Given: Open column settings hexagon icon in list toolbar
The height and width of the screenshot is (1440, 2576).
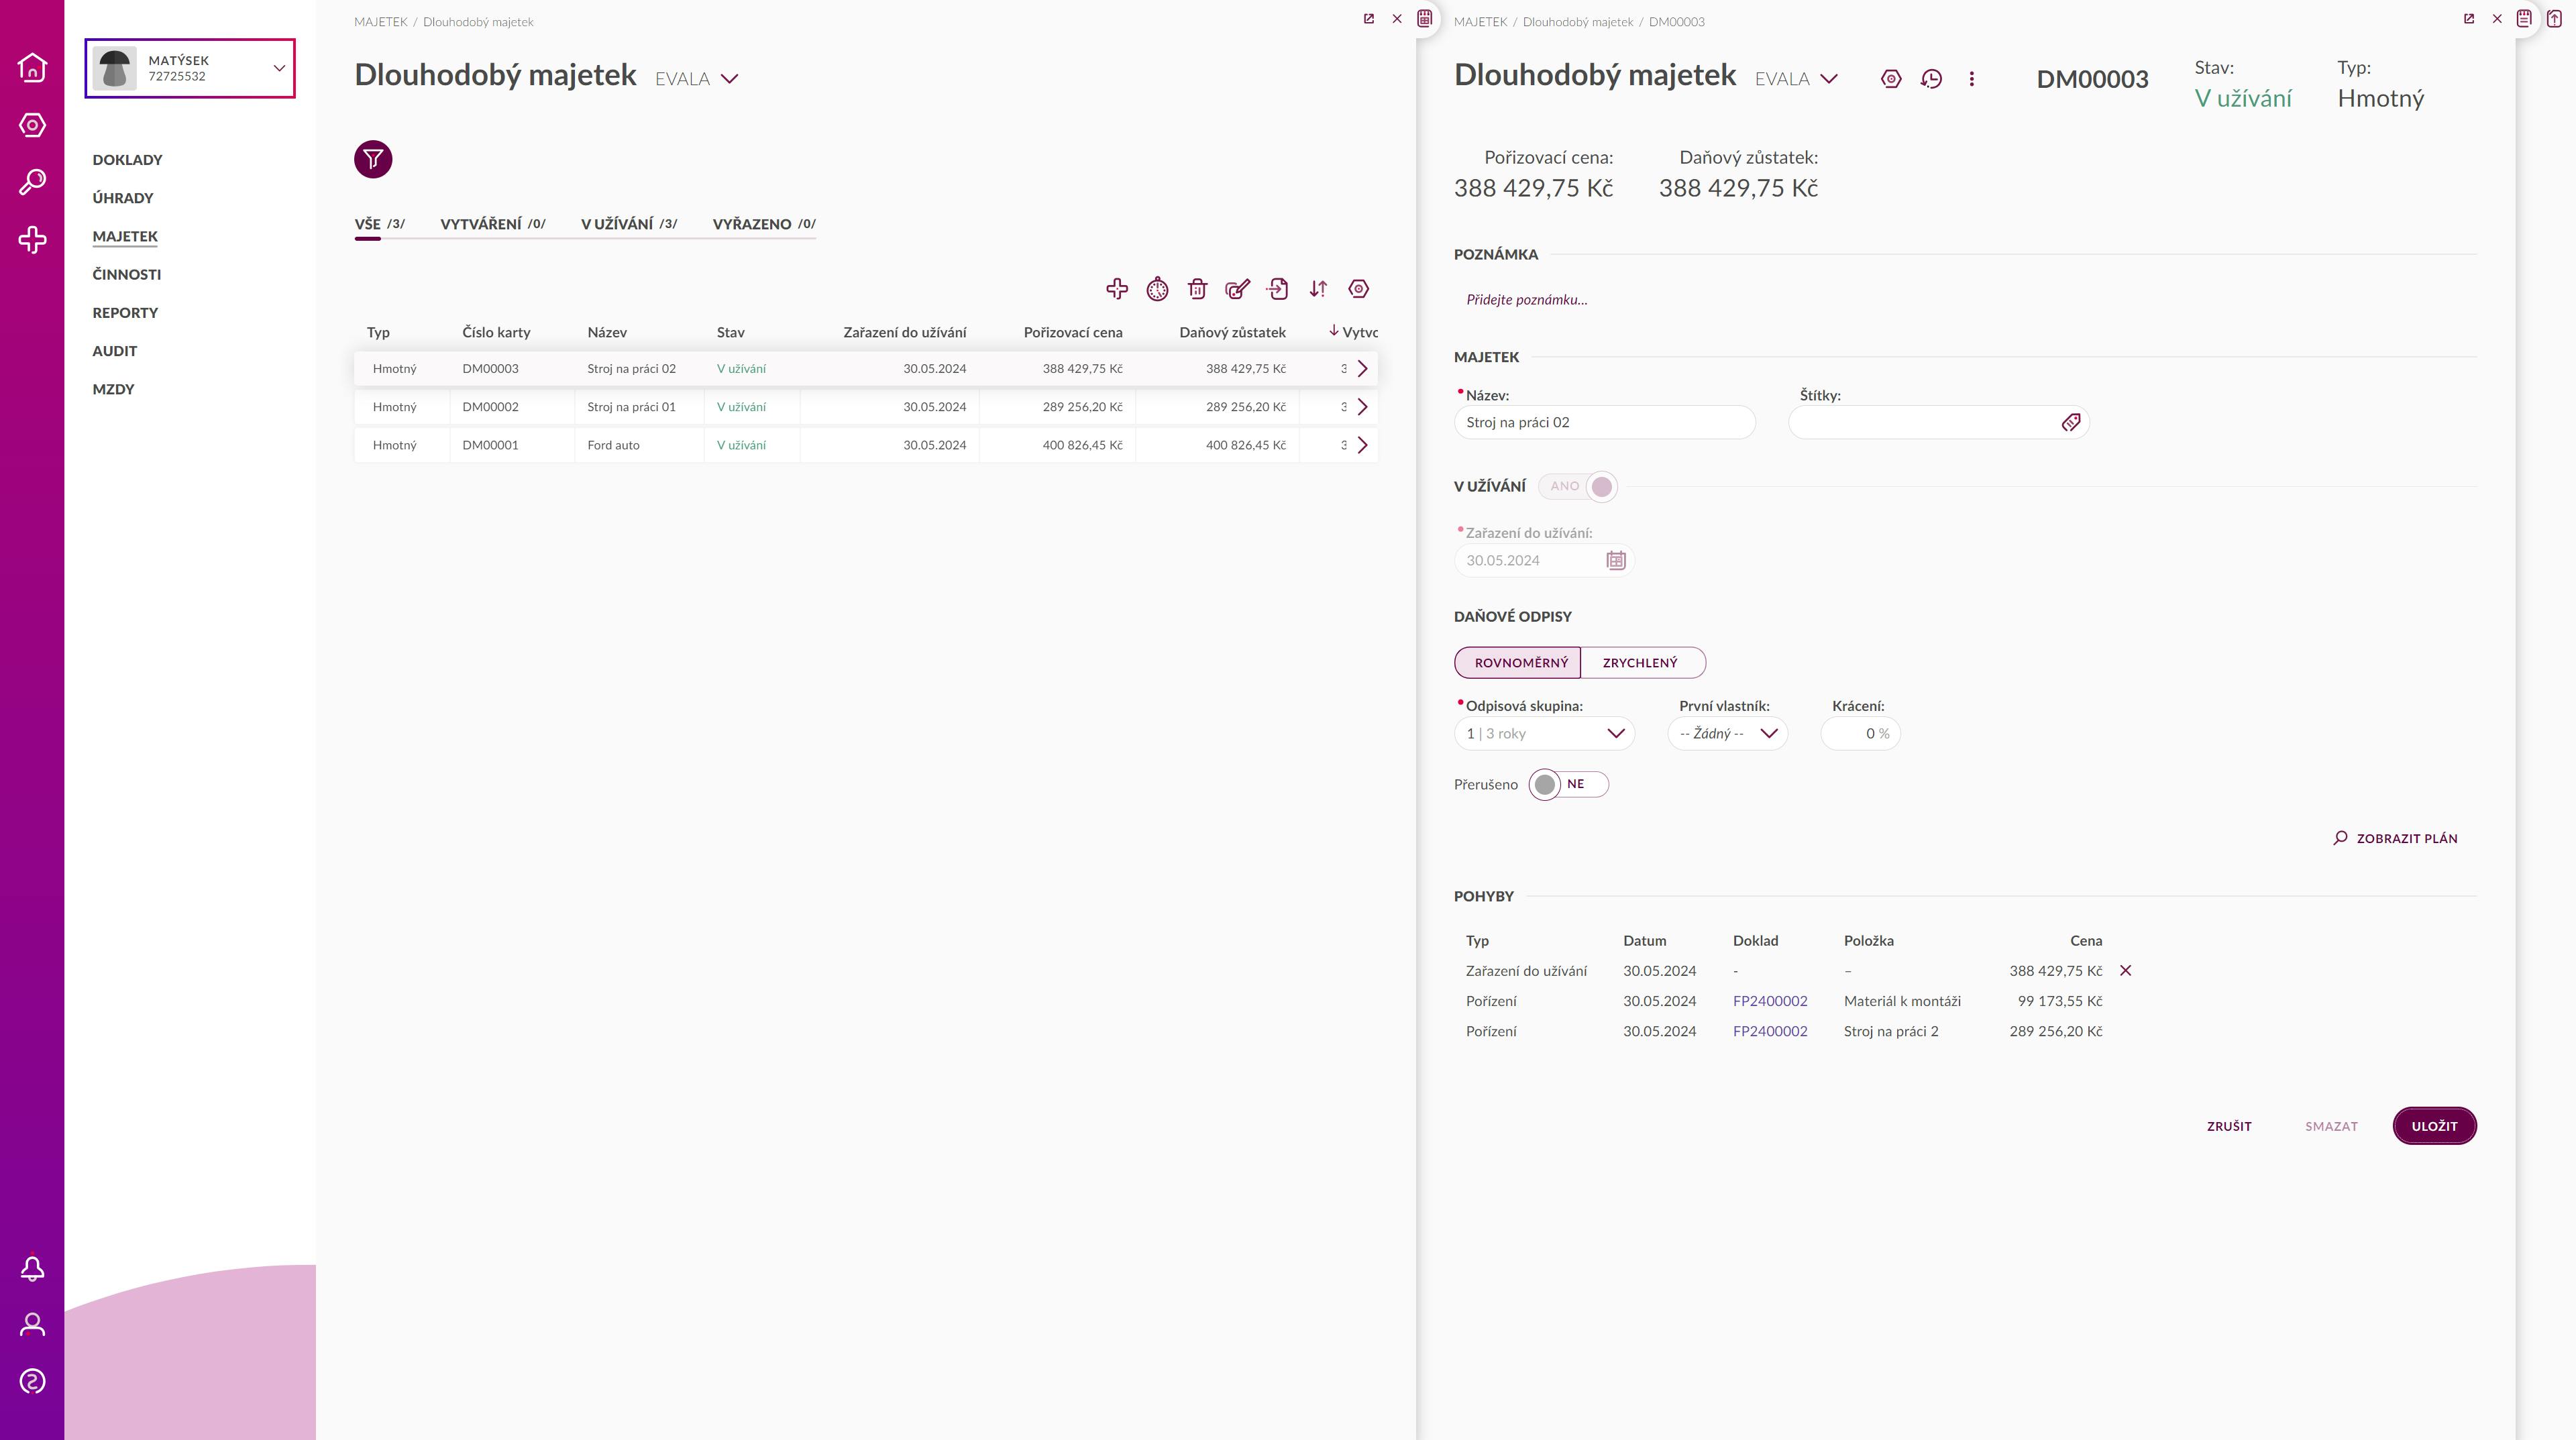Looking at the screenshot, I should (x=1358, y=289).
